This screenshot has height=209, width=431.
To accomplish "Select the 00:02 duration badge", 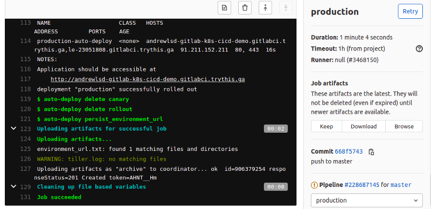I will click(x=276, y=128).
